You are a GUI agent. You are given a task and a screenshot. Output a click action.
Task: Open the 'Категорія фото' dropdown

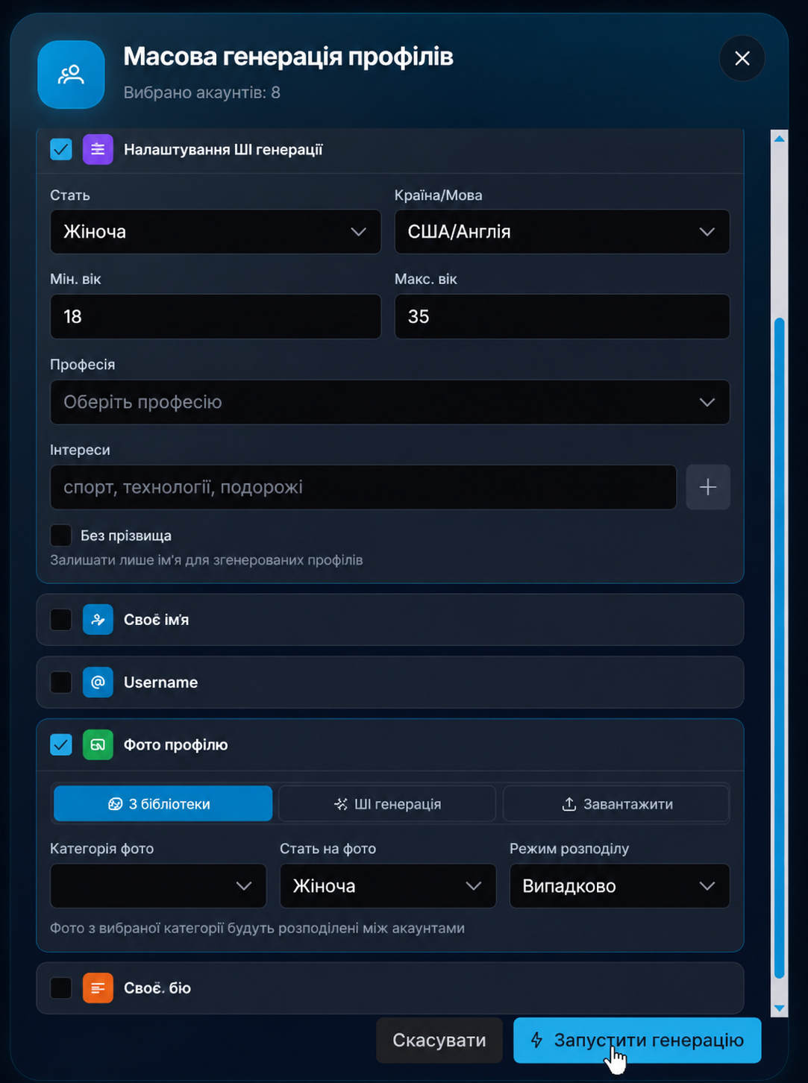click(158, 885)
